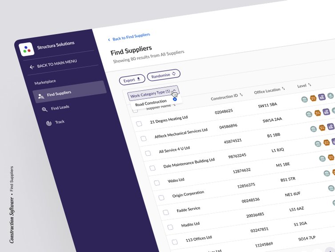Collapse the Work Category Type dropdown
This screenshot has height=252, width=335.
[174, 91]
